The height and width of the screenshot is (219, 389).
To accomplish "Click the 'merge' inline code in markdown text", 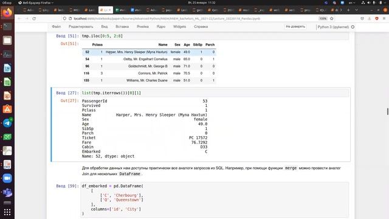I will pos(291,168).
